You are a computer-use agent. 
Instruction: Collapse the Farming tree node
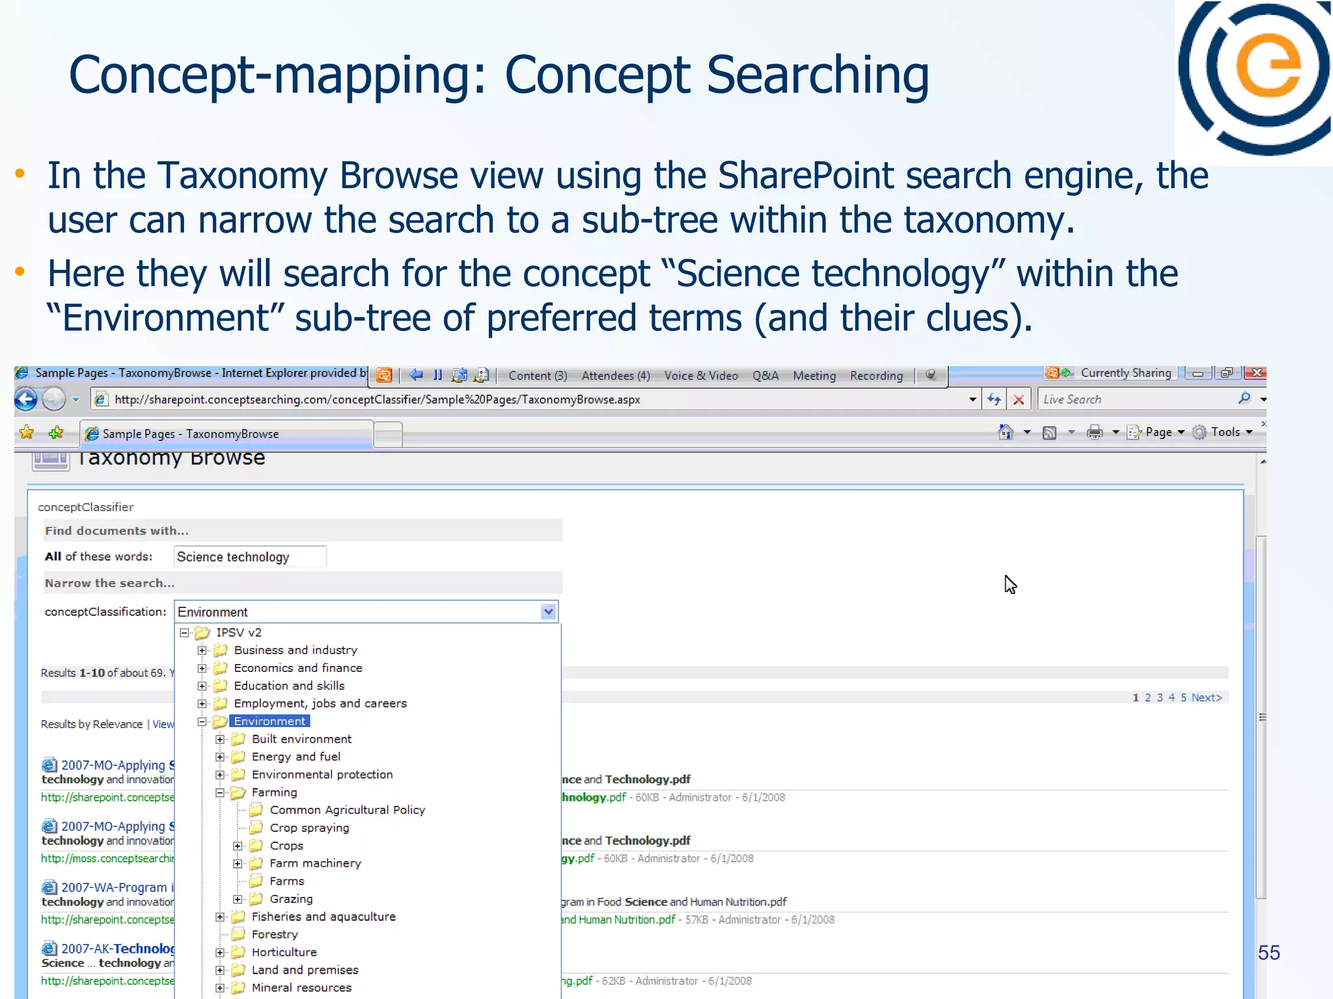(x=220, y=792)
